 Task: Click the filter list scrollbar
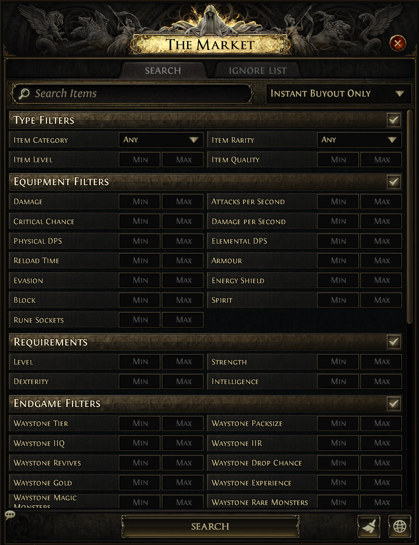click(x=410, y=214)
